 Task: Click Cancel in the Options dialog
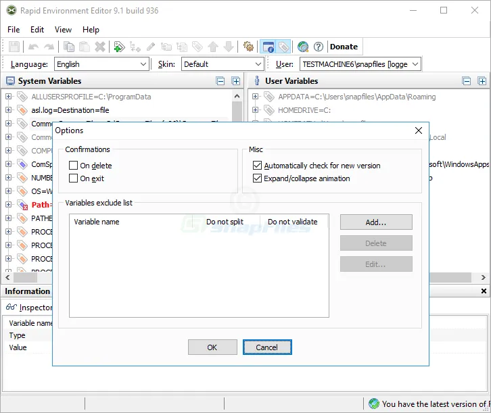click(x=267, y=347)
